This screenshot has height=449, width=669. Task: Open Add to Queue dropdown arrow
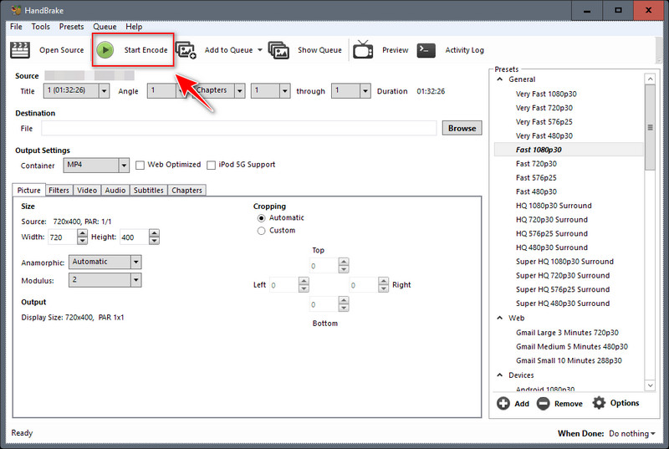pos(260,50)
